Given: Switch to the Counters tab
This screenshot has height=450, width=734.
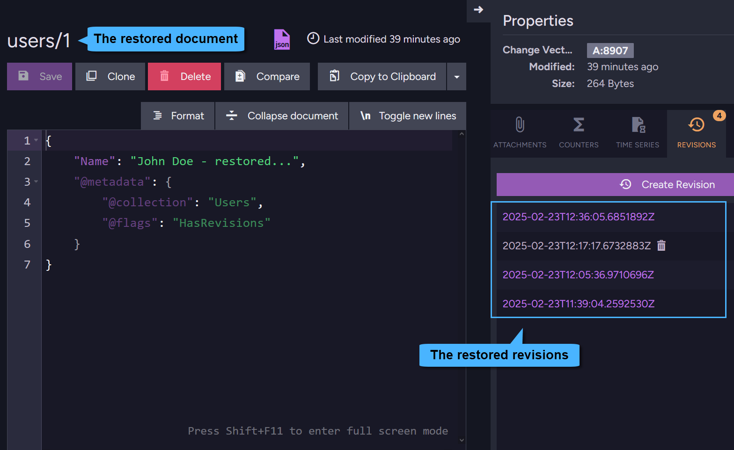Looking at the screenshot, I should [x=579, y=133].
